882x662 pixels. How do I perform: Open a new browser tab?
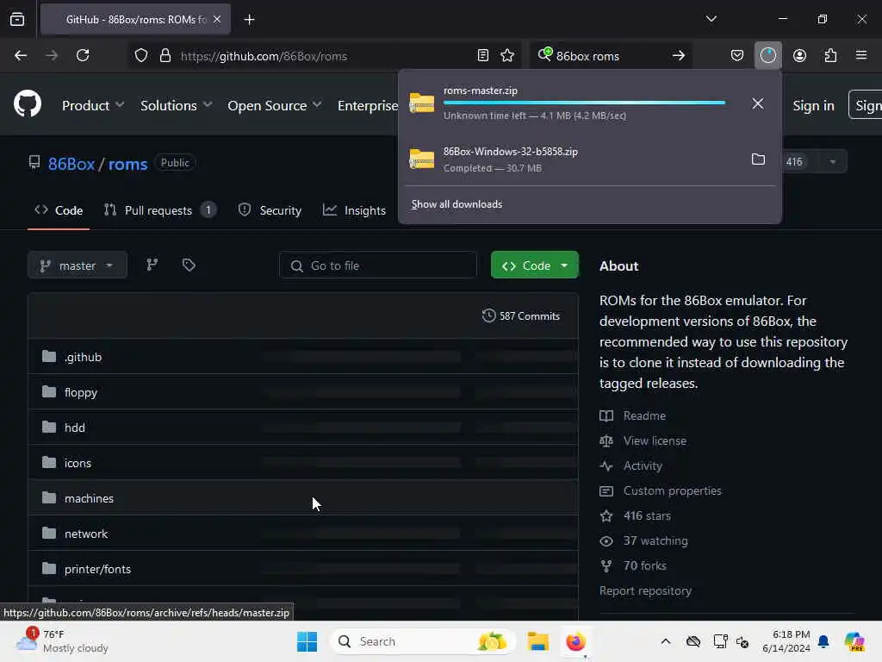249,20
